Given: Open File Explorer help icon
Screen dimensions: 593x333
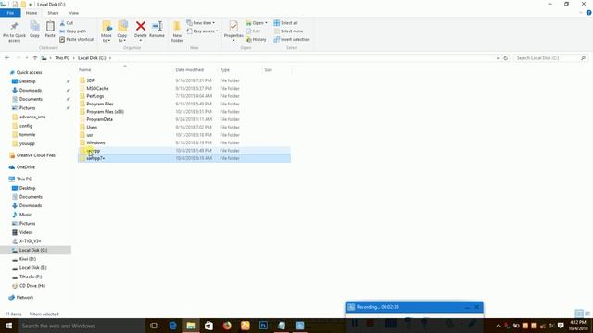Looking at the screenshot, I should (589, 13).
